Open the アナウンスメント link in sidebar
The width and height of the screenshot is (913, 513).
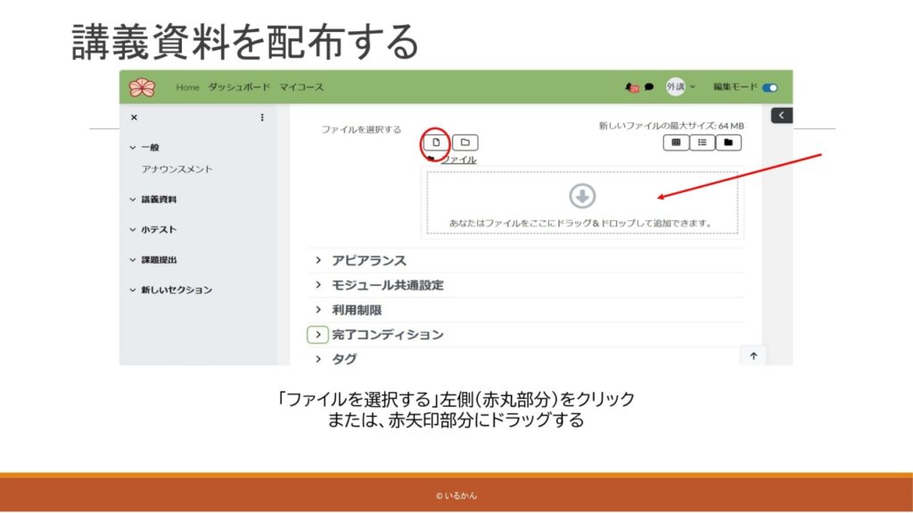(177, 169)
